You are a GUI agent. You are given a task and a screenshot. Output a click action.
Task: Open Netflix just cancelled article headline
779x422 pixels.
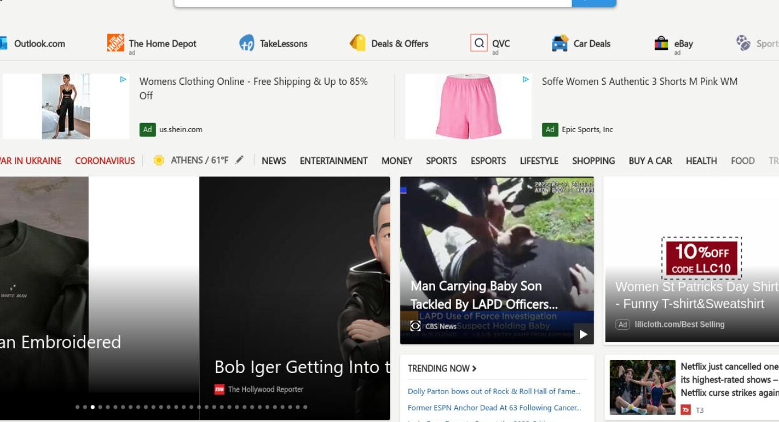coord(730,379)
